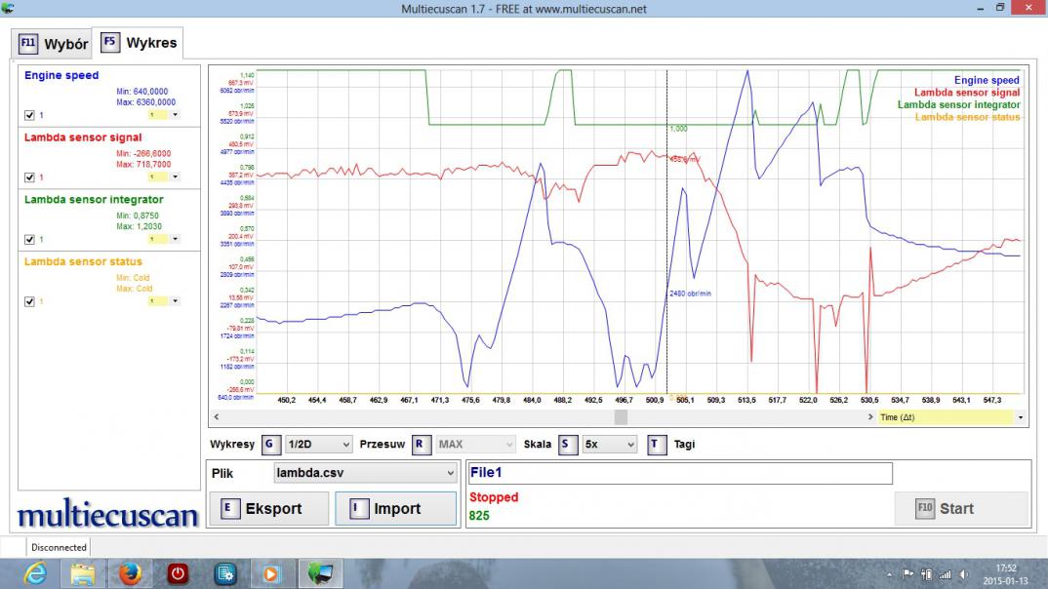Click the F10 Start button

point(960,509)
